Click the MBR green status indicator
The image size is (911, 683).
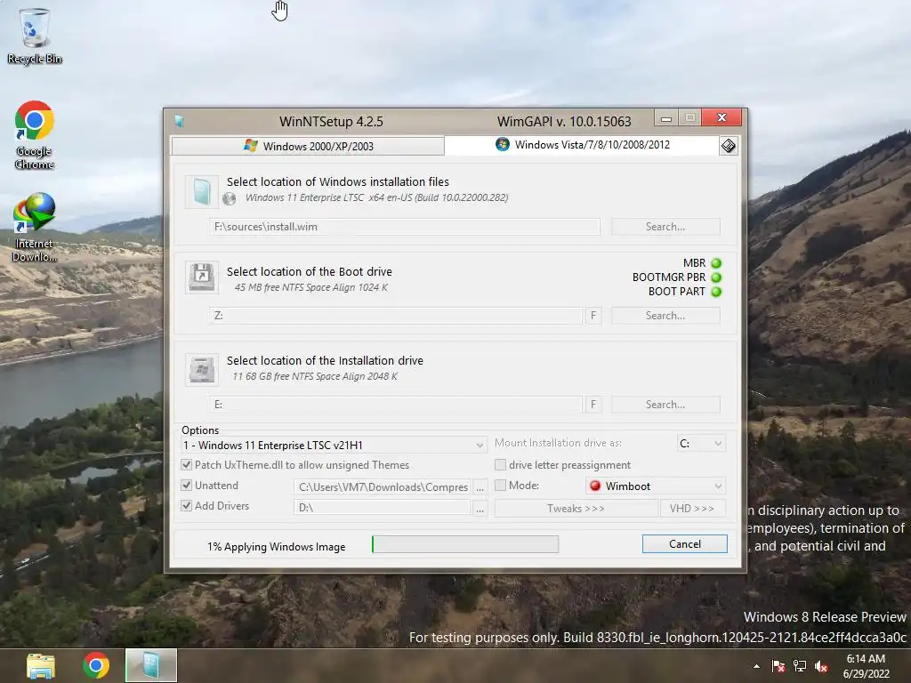tap(716, 263)
